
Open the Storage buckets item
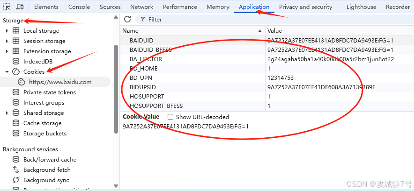[44, 133]
